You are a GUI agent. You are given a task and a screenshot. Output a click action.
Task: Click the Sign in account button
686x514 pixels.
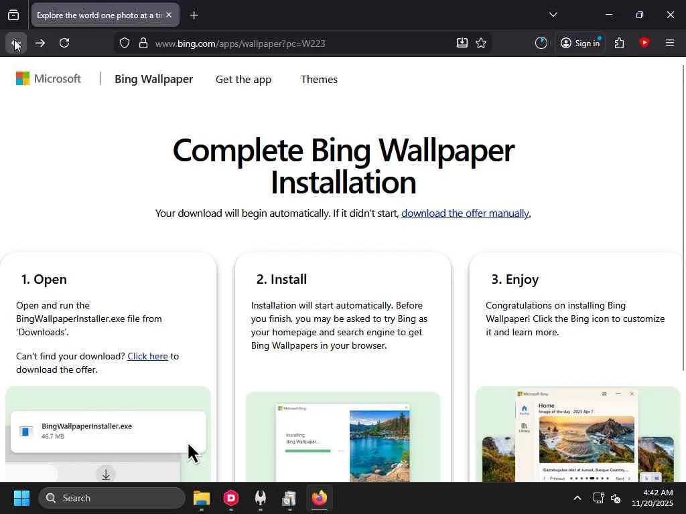tap(581, 43)
